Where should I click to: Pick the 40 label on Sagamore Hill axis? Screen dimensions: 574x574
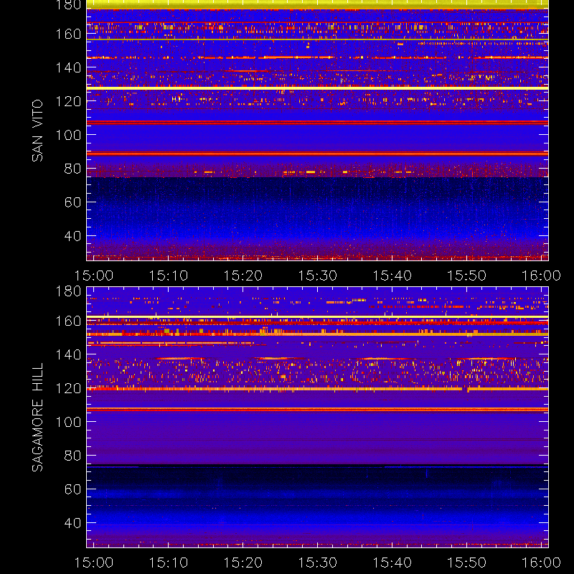point(72,523)
